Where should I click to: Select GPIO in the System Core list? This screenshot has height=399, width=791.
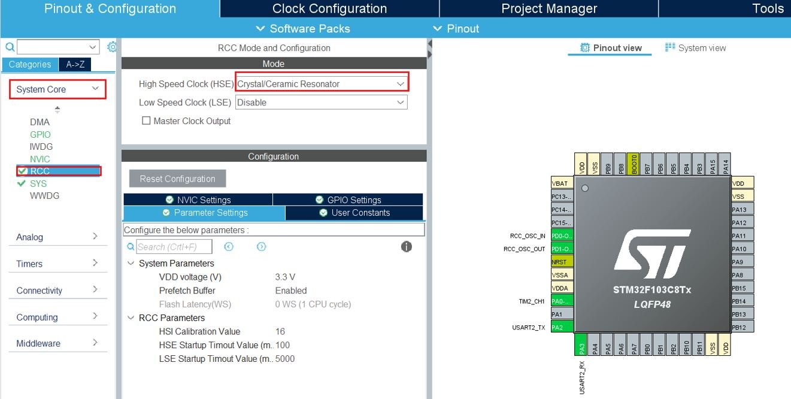tap(40, 135)
